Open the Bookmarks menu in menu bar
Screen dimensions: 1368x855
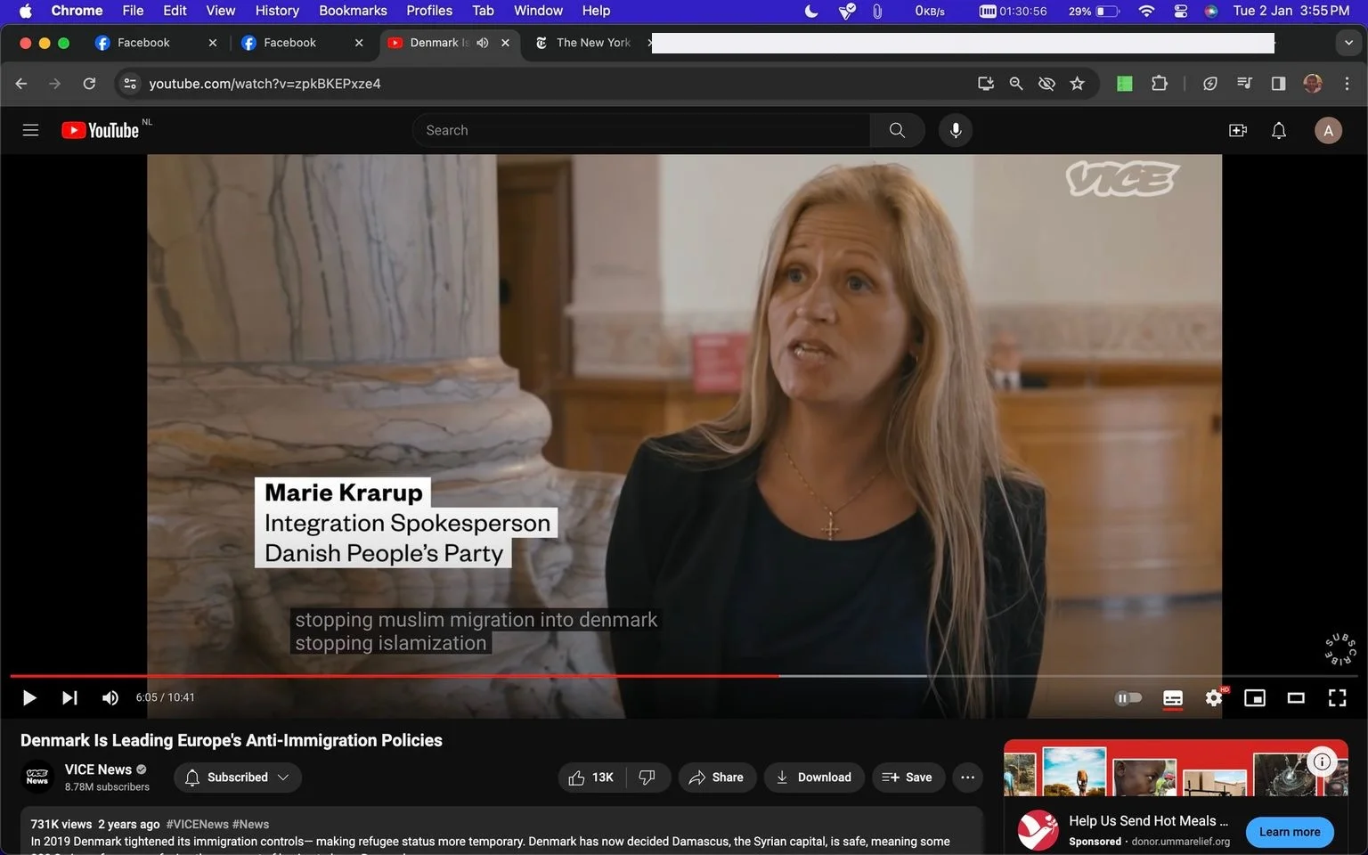click(353, 11)
